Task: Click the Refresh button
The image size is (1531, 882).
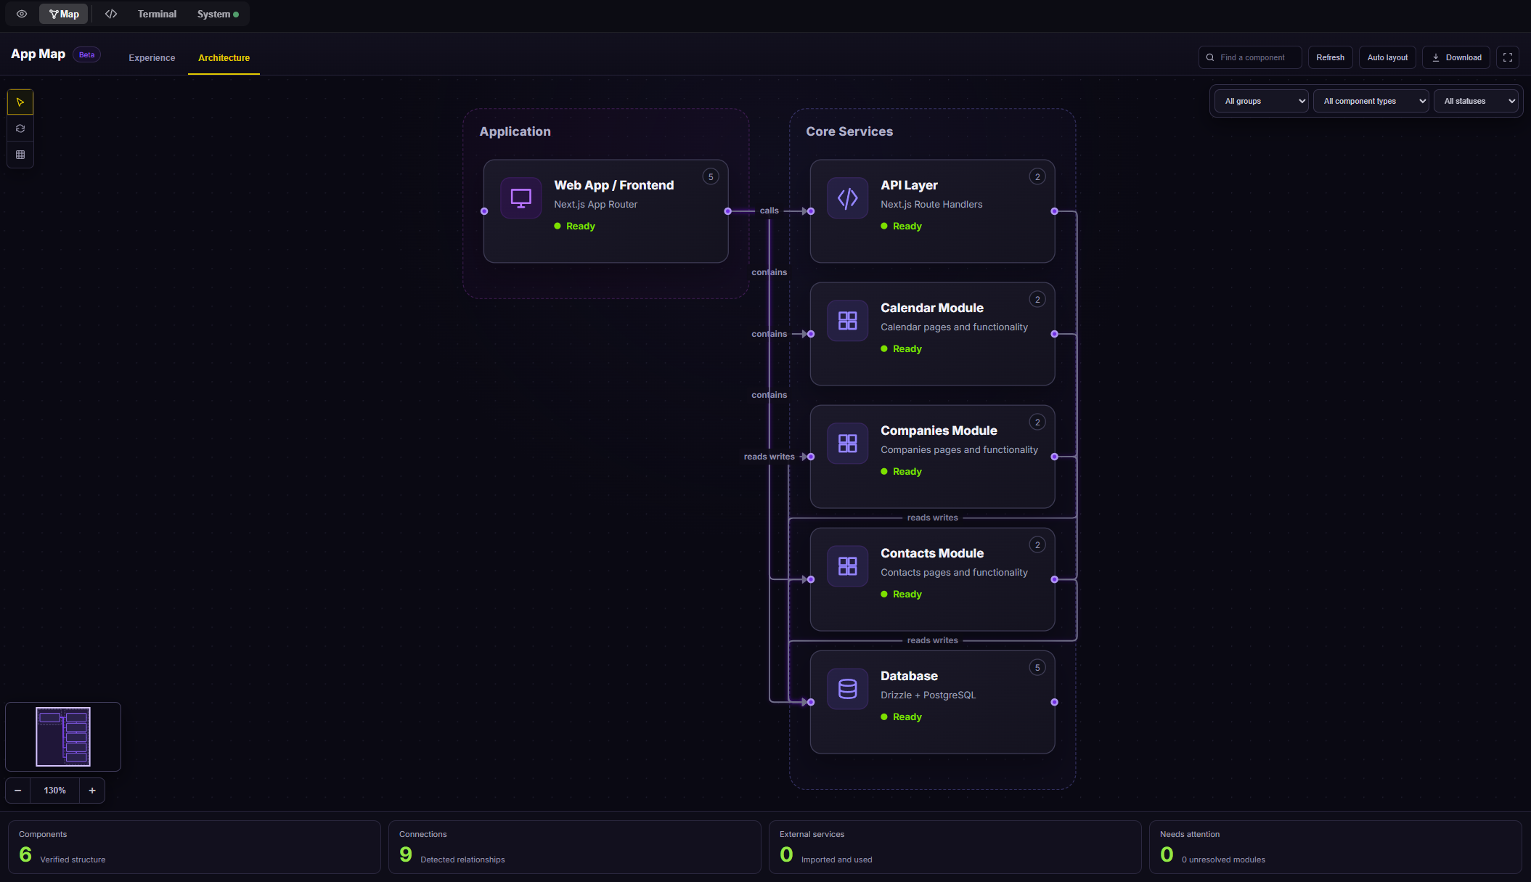Action: [x=1330, y=57]
